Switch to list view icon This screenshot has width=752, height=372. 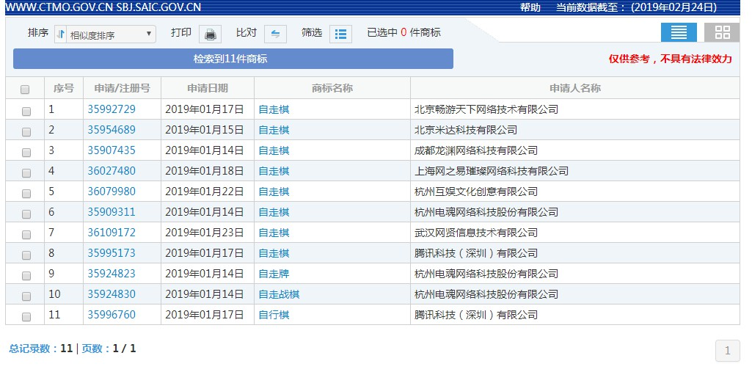[679, 32]
